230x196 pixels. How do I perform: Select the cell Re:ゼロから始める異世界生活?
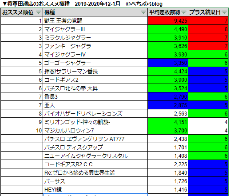click(95, 172)
